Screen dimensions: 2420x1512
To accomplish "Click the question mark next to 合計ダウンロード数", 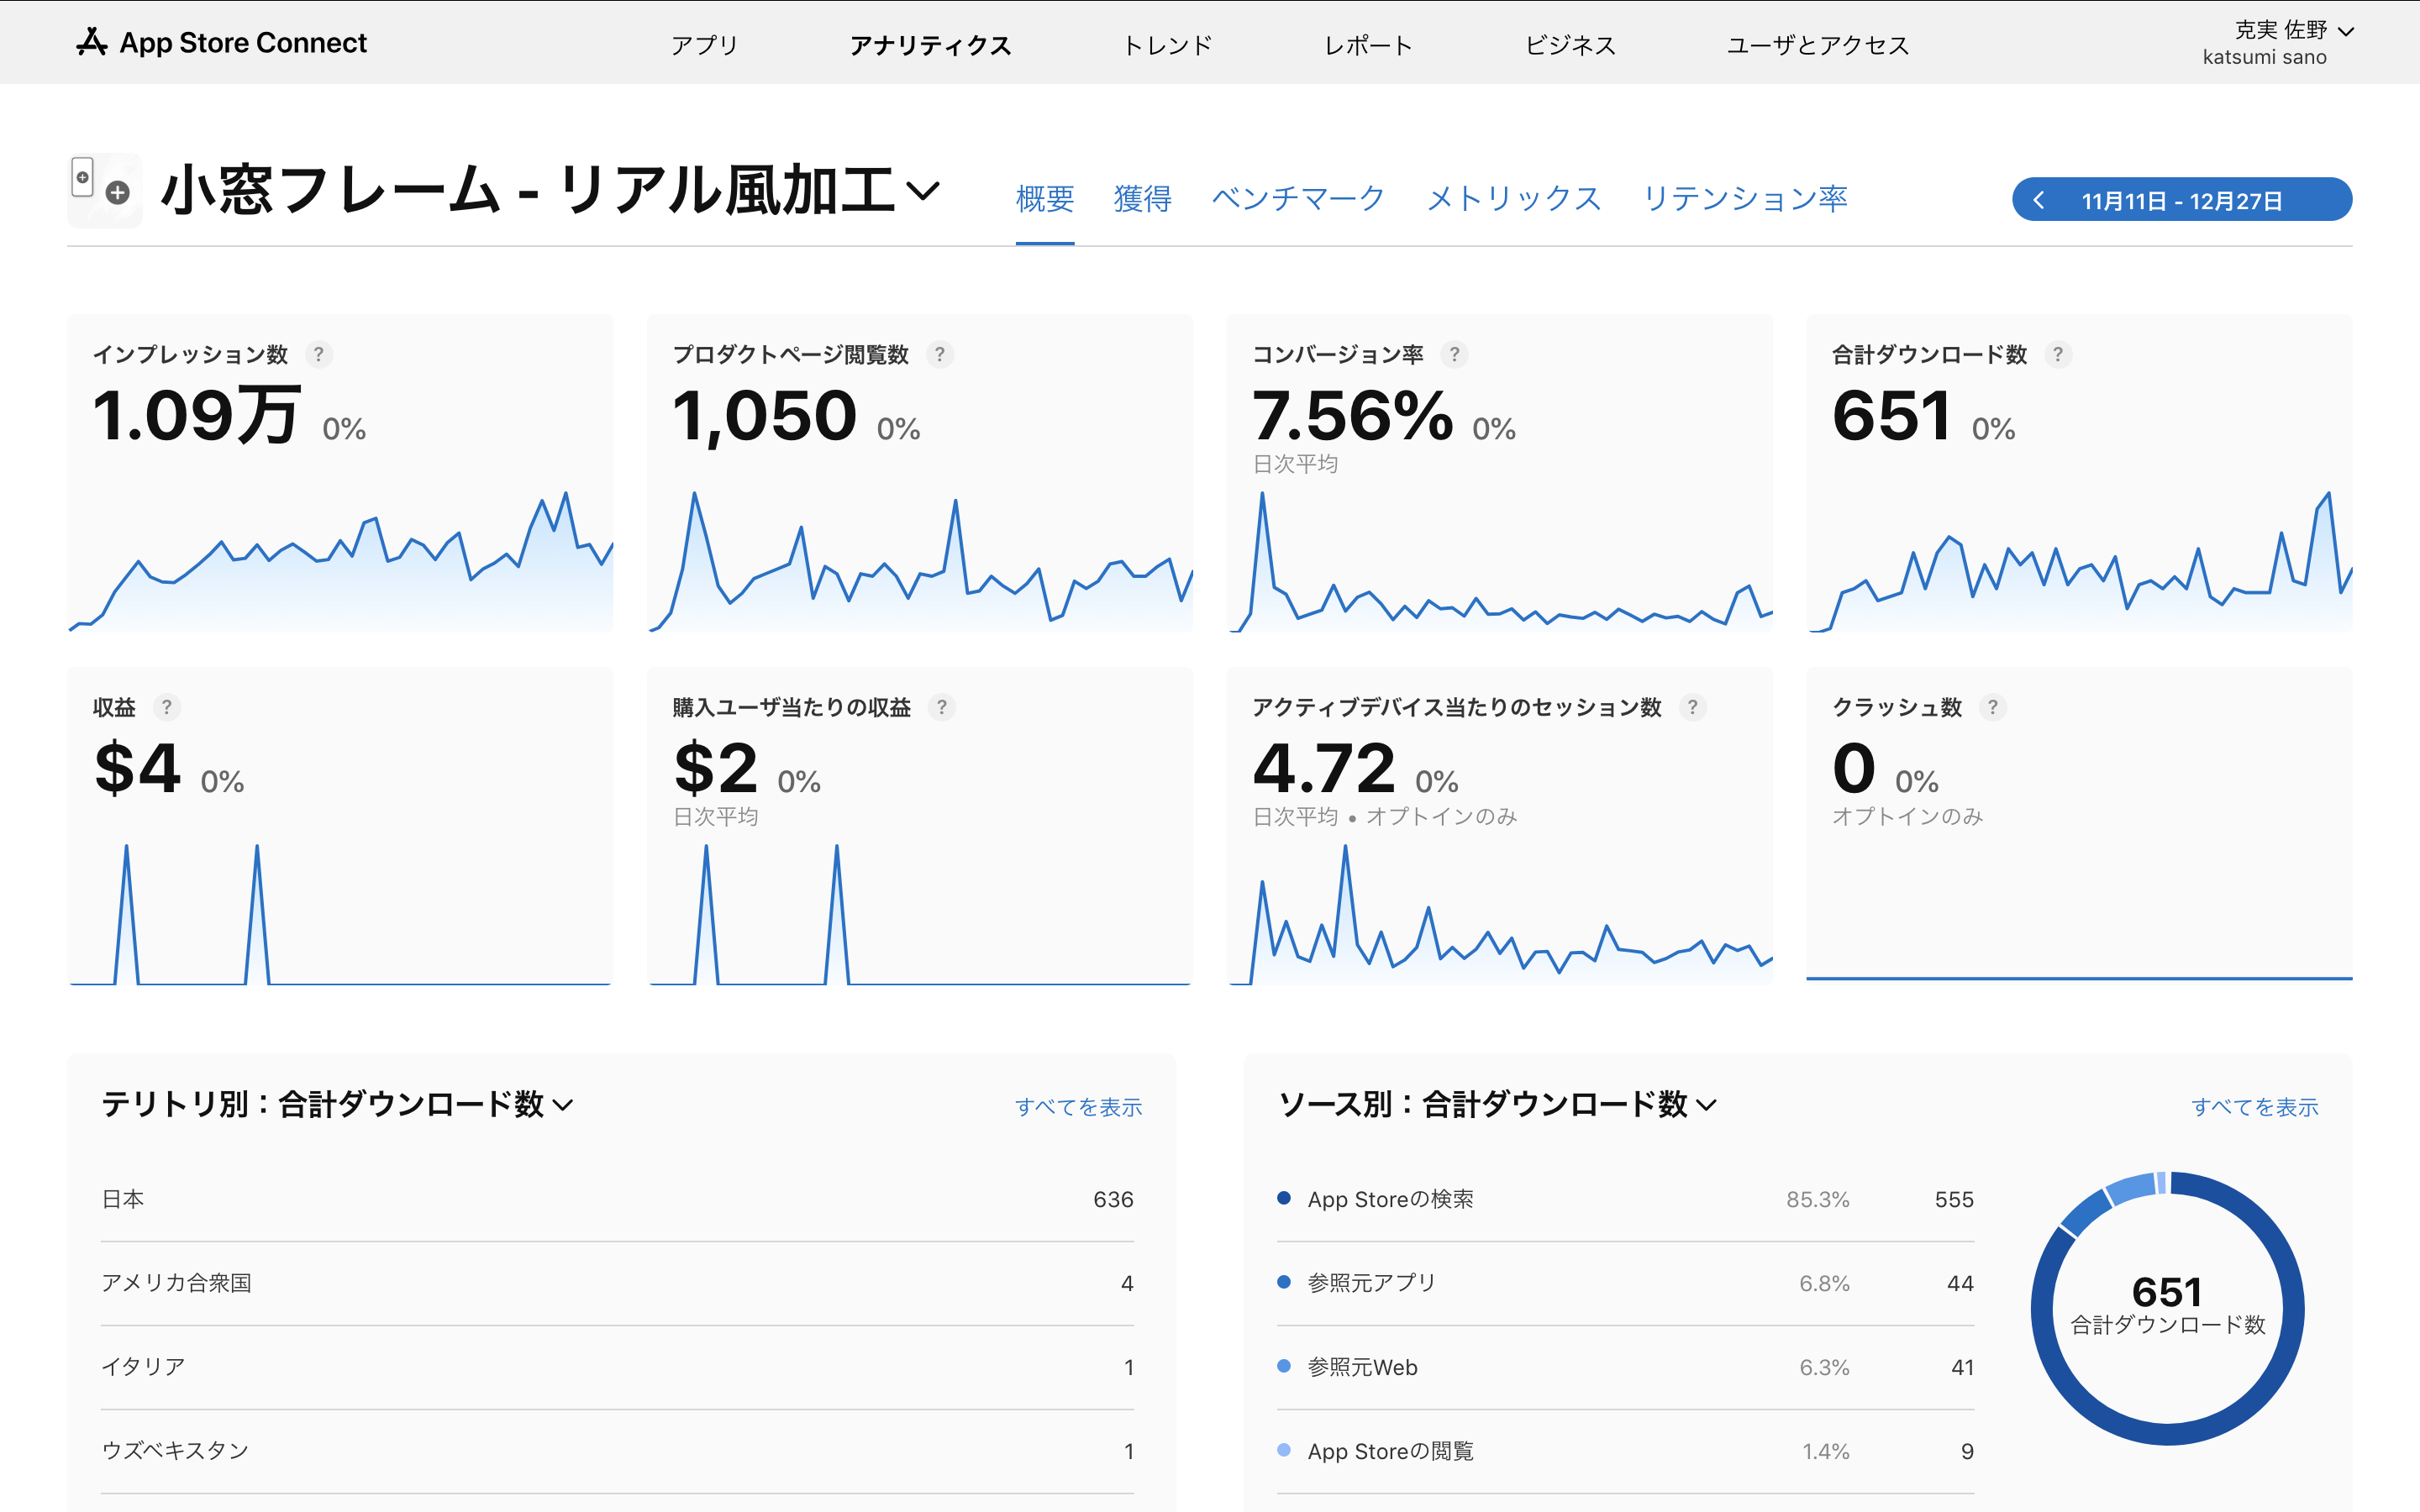I will [x=2057, y=354].
